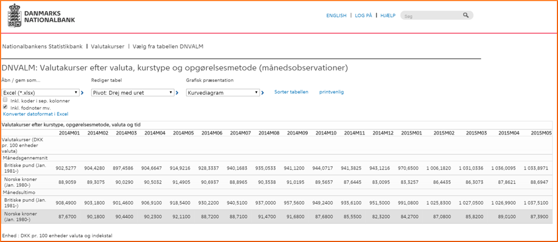Open the Kurvediagram presentation dropdown
Viewport: 558px width, 242px height.
(x=223, y=92)
